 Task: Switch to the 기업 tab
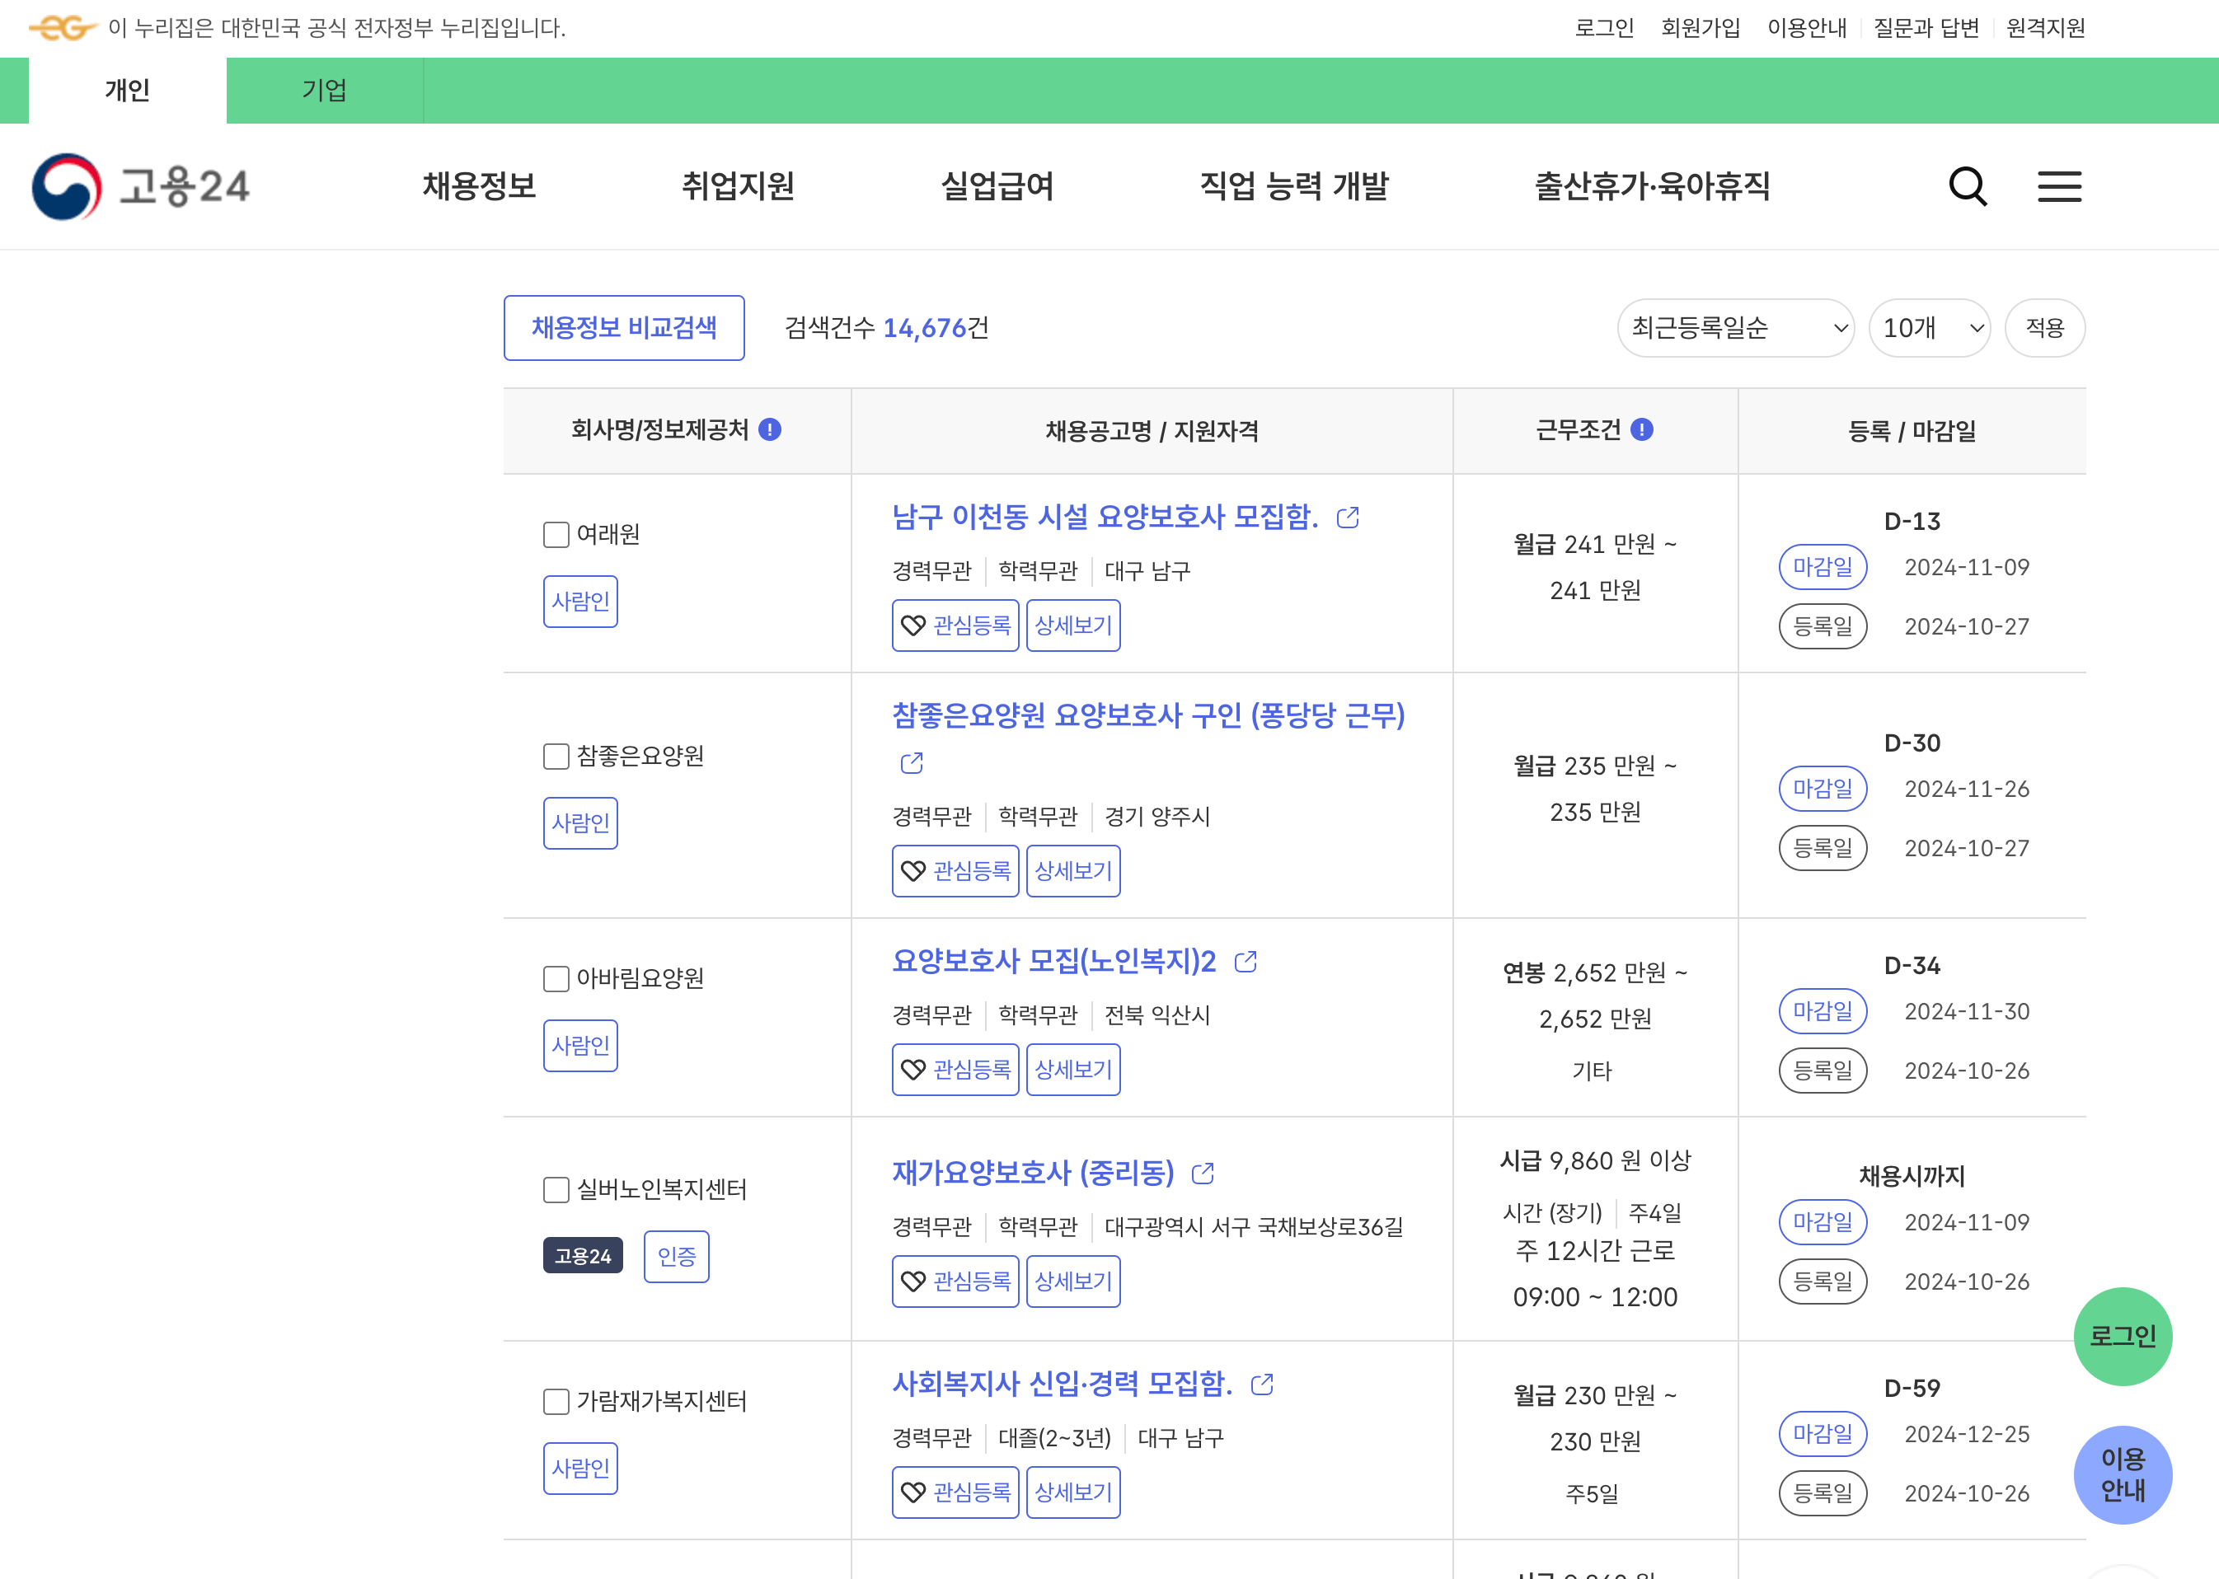click(325, 91)
